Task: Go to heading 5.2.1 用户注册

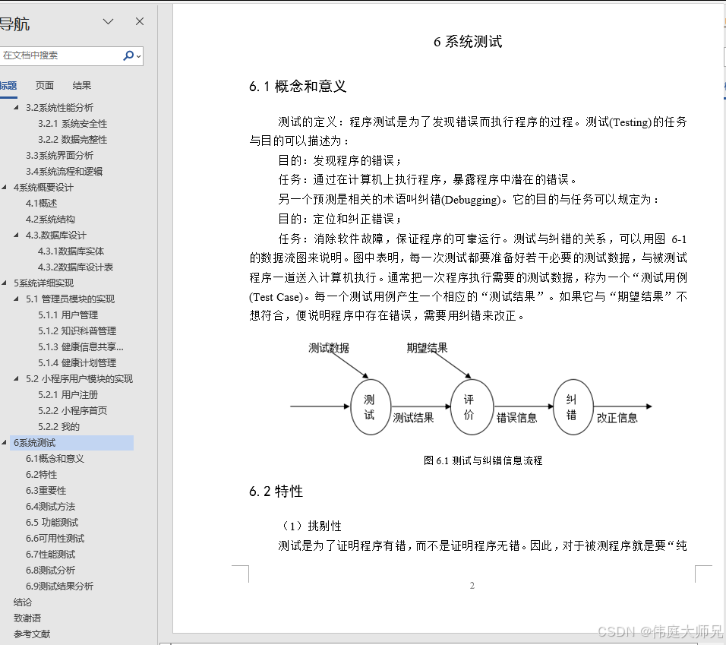Action: click(x=68, y=395)
